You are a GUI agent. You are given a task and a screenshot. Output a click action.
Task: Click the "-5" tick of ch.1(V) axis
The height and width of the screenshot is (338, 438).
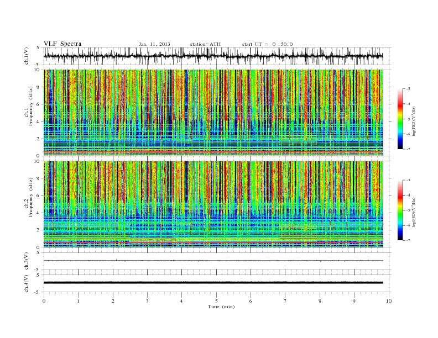click(x=37, y=65)
